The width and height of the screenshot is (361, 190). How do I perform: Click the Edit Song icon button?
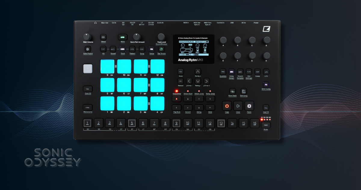pyautogui.click(x=244, y=91)
